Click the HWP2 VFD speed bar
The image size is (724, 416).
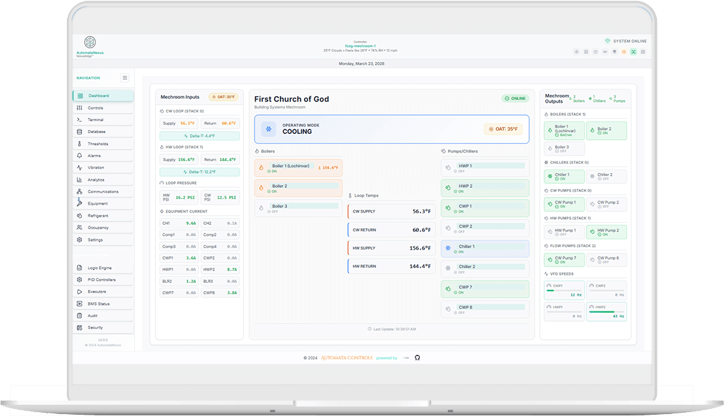[x=606, y=311]
